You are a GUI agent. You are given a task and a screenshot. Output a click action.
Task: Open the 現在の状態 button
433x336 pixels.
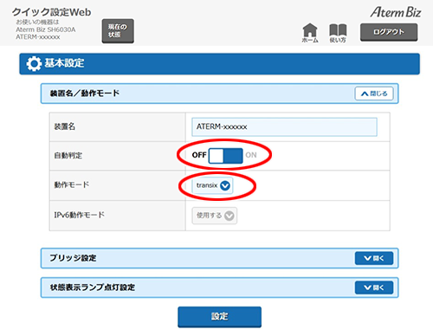pos(118,31)
